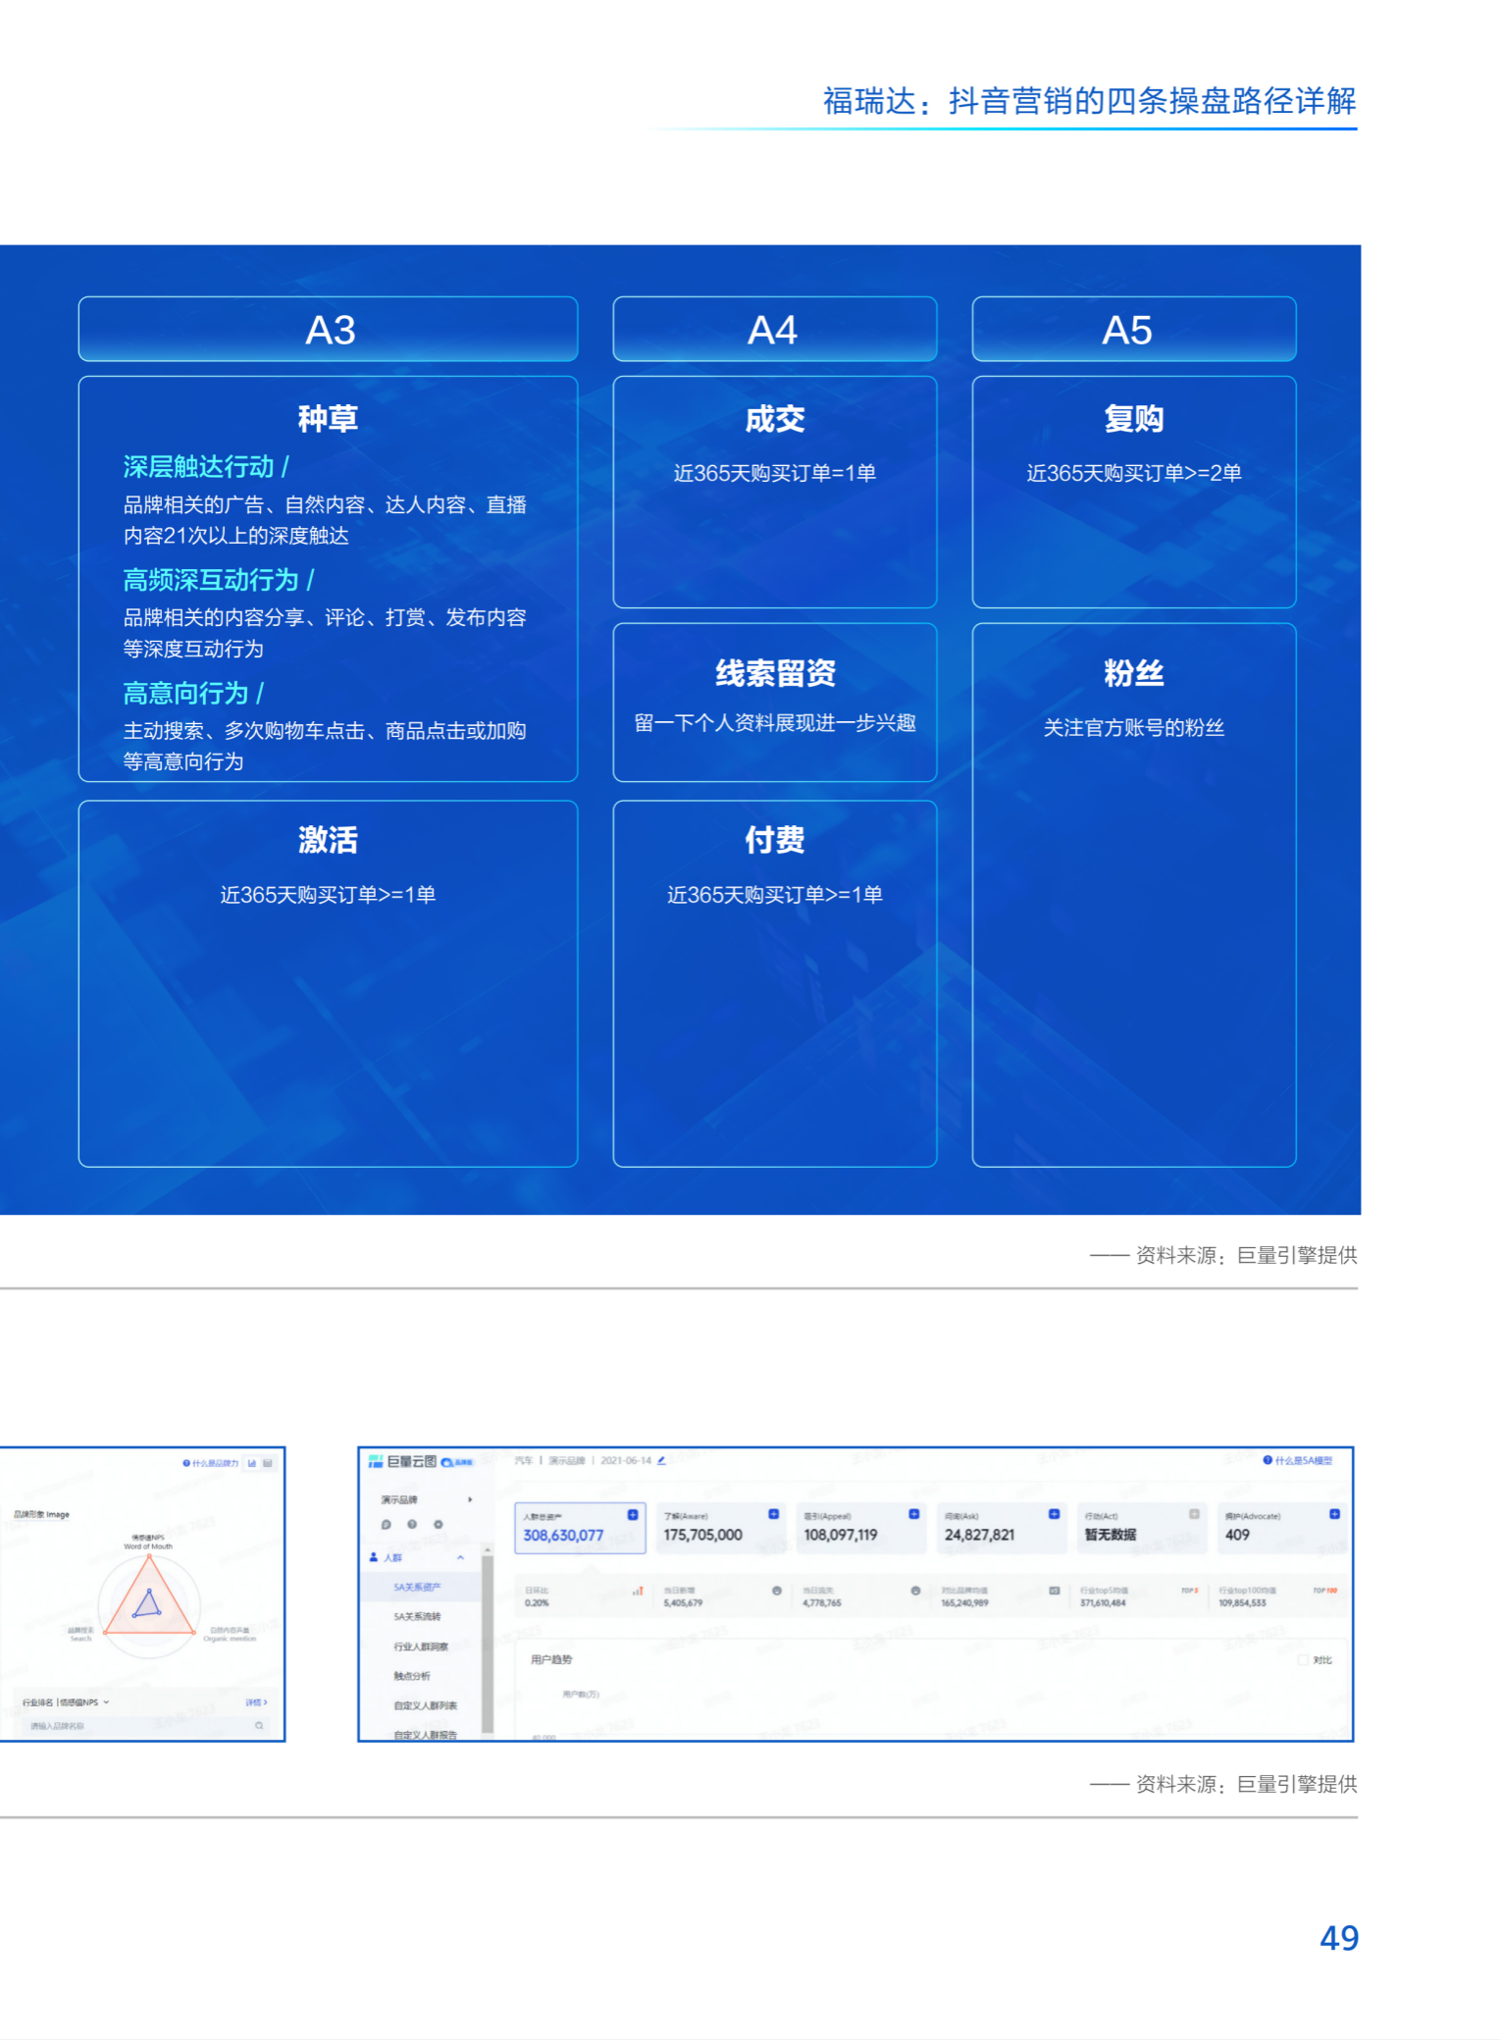Select the 24,827,821 Ask card

tap(1001, 1528)
